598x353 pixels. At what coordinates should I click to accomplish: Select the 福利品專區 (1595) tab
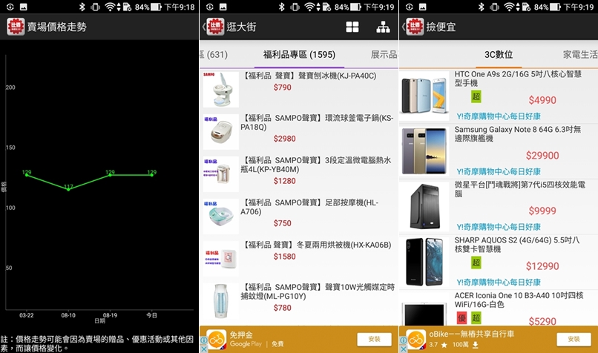coord(299,55)
